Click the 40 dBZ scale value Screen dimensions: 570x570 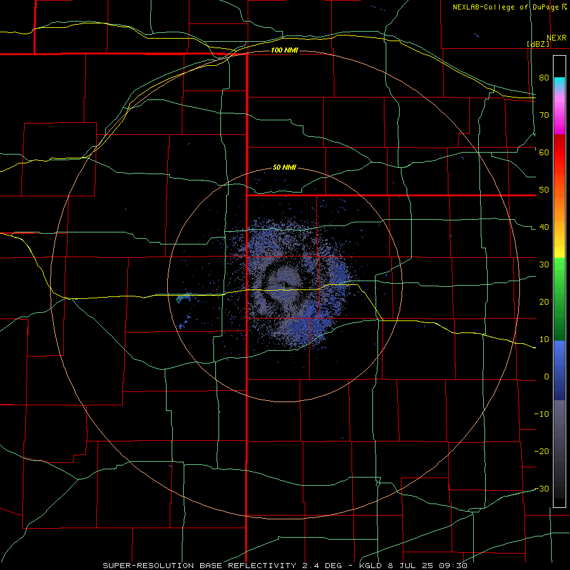point(544,227)
